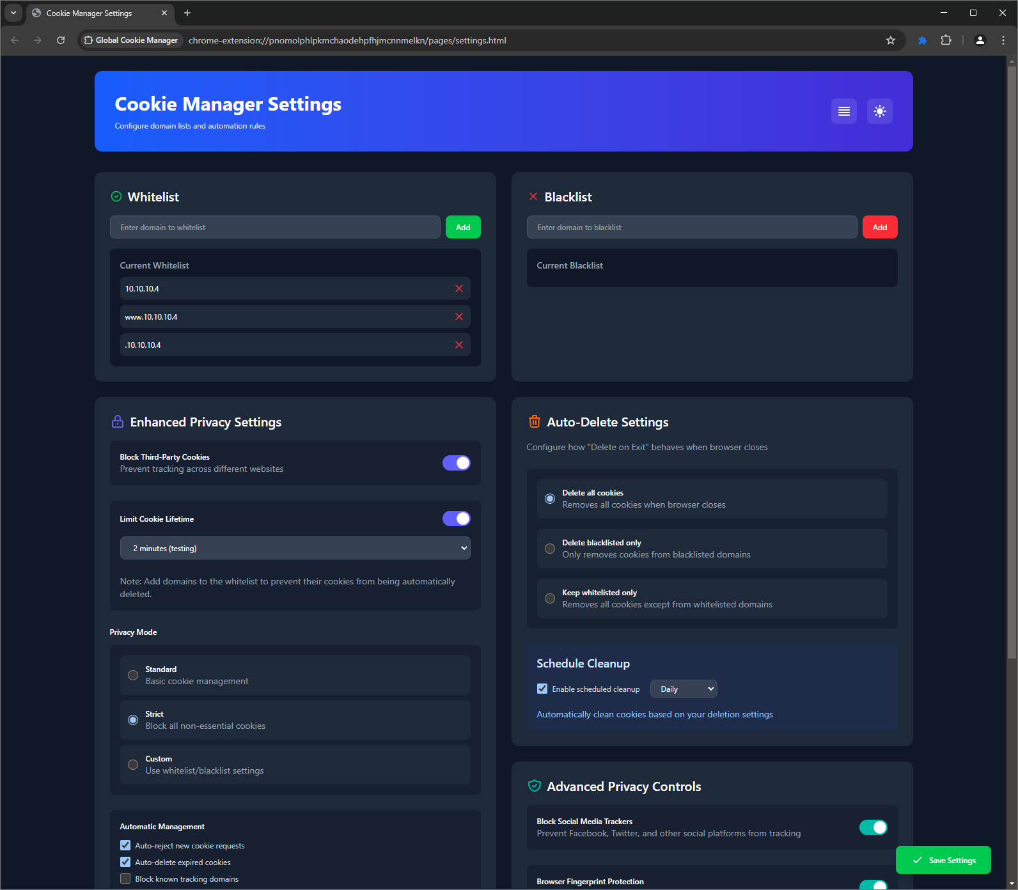Select the Delete blacklisted only option

549,549
